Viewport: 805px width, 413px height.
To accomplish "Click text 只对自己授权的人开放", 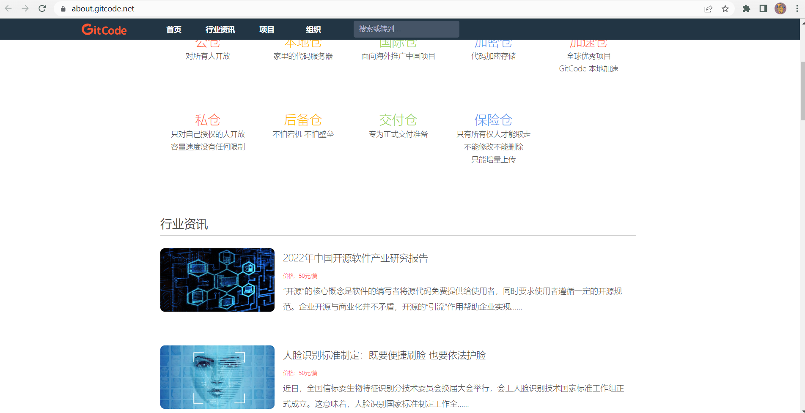I will point(208,134).
